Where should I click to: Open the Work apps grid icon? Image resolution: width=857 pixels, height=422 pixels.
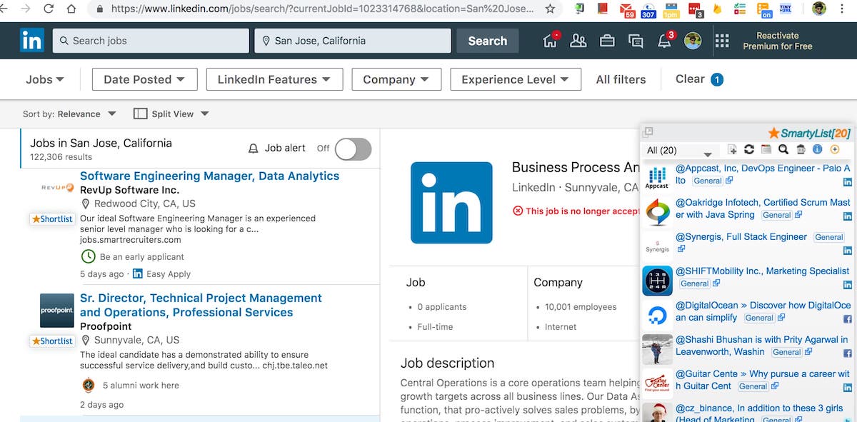(x=722, y=41)
